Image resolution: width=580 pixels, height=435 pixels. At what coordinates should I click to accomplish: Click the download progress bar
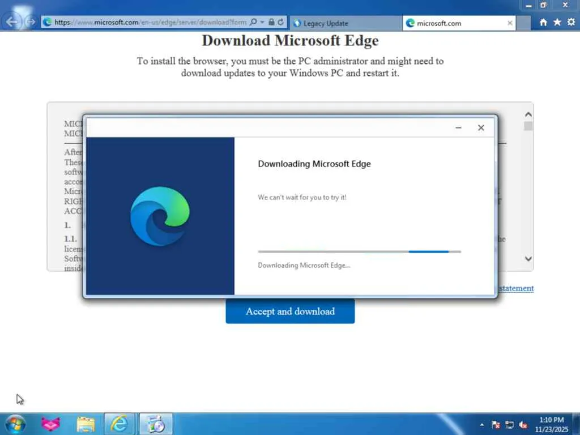click(x=359, y=251)
